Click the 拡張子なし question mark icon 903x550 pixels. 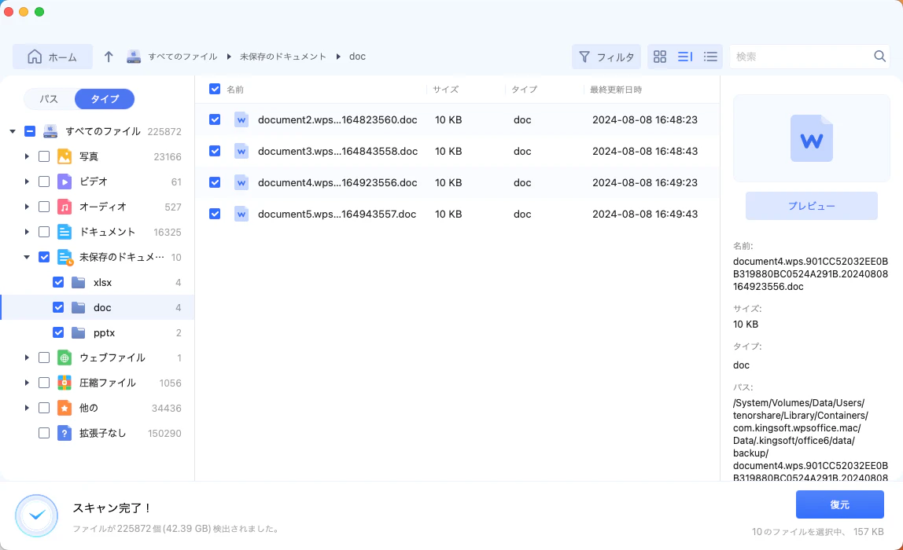coord(64,433)
